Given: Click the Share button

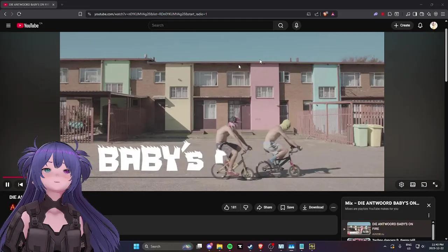Looking at the screenshot, I should [x=265, y=207].
